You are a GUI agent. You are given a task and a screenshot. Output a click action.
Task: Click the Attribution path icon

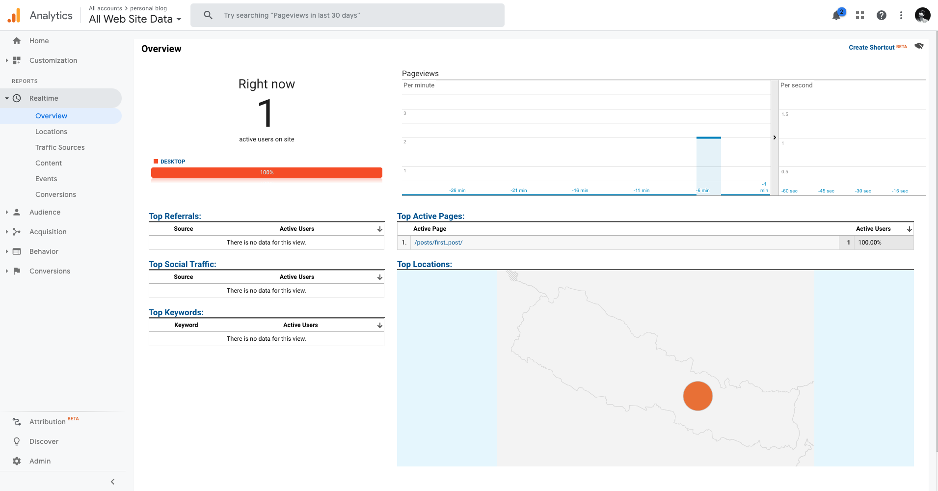pyautogui.click(x=17, y=422)
